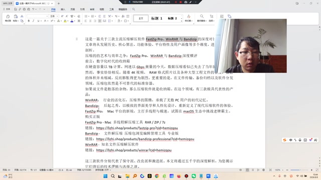321x180 pixels.
Task: Toggle Italic formatting
Action: pos(33,21)
